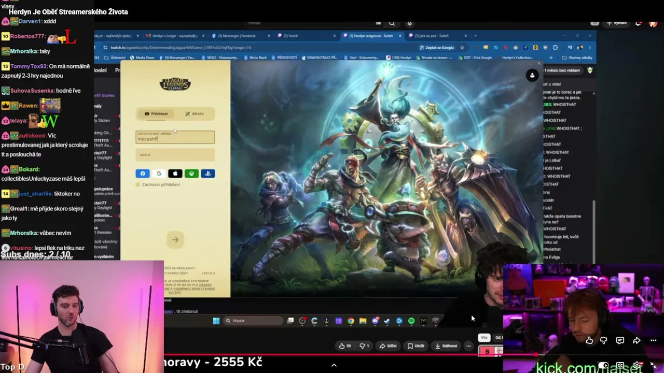The image size is (664, 373).
Task: Expand the hidden bookmarks overflow chevron
Action: coord(550,58)
